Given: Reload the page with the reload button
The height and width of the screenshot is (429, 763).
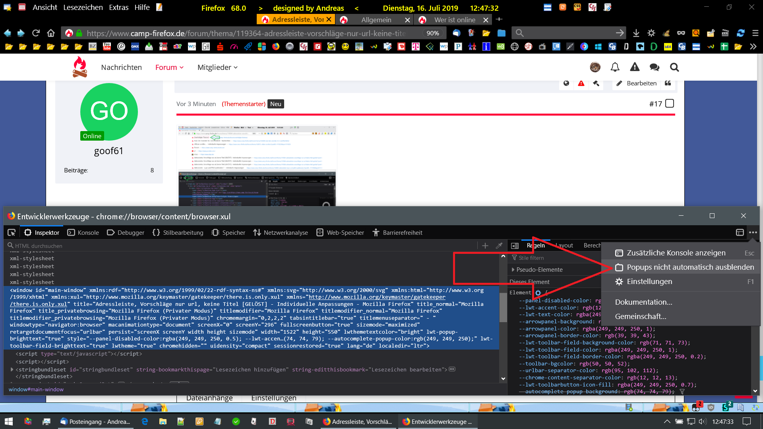Looking at the screenshot, I should (36, 33).
